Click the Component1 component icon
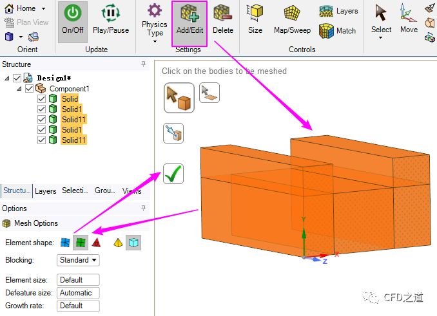 41,88
